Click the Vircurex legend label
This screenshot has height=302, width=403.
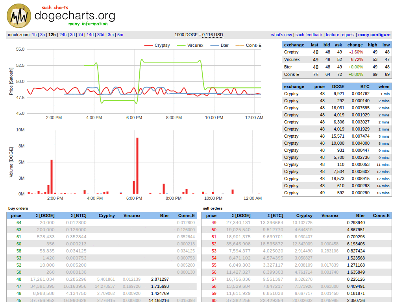coord(195,46)
